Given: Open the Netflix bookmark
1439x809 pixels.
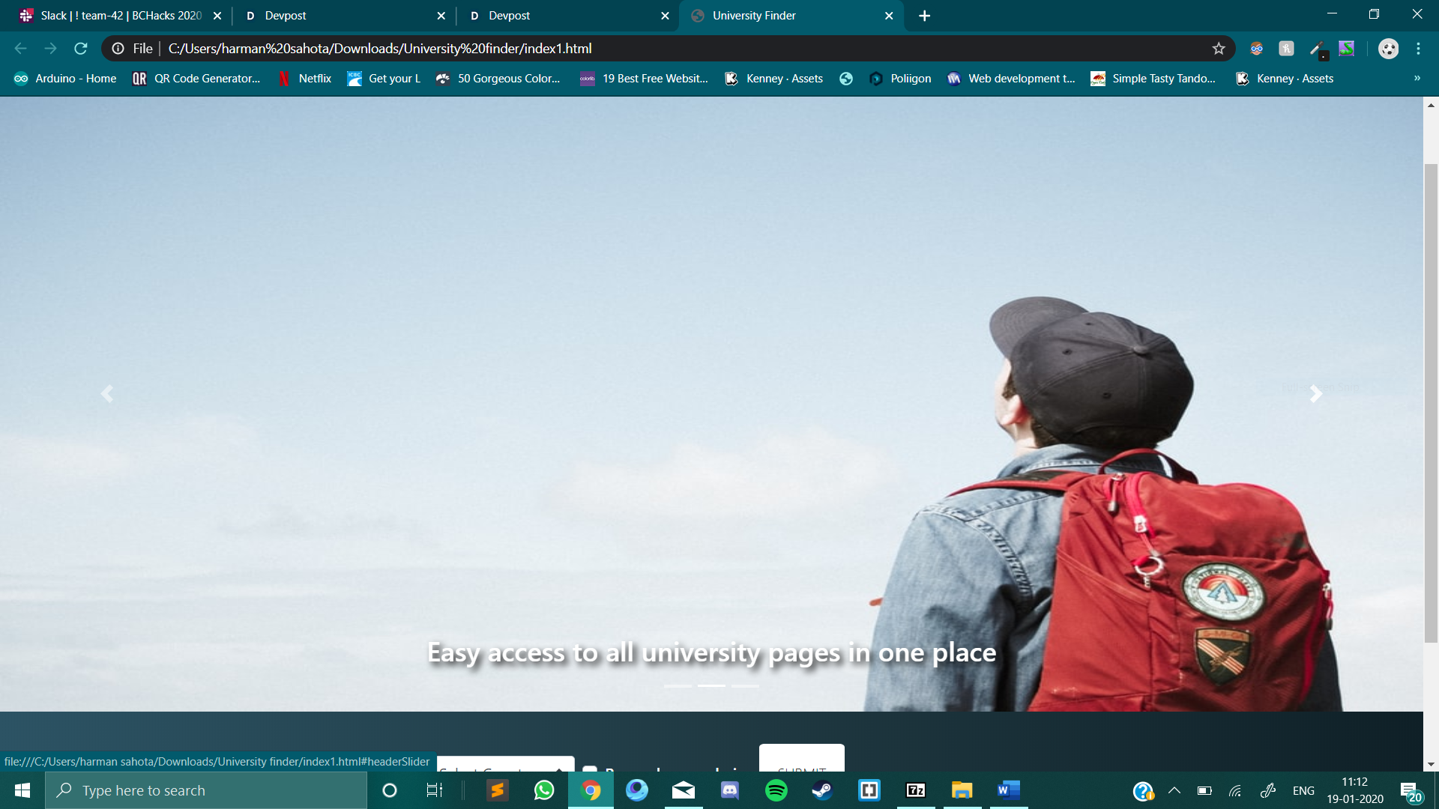Looking at the screenshot, I should coord(305,79).
